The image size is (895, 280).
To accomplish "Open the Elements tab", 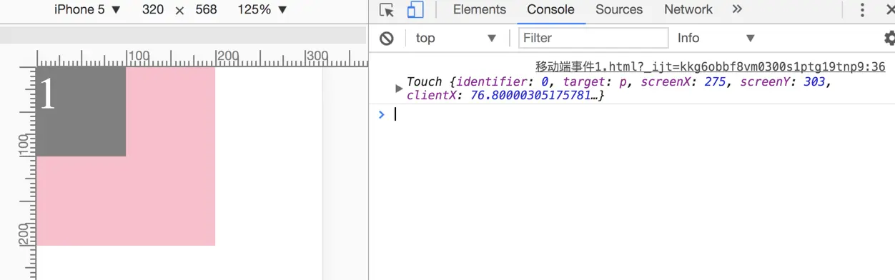I will (480, 10).
